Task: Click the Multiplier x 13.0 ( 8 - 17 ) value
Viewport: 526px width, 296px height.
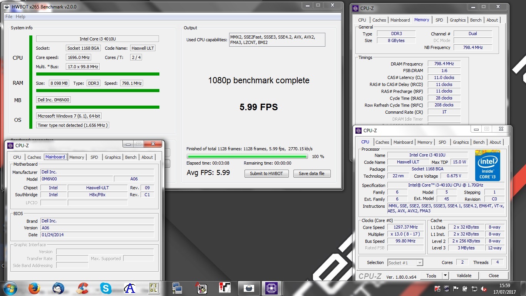Action: click(406, 234)
